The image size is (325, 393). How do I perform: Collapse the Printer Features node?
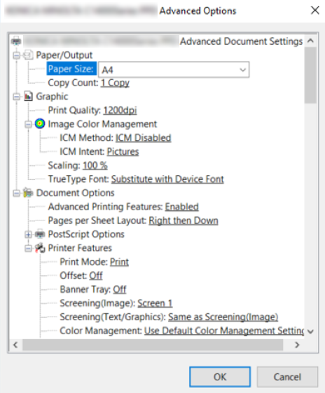[28, 248]
